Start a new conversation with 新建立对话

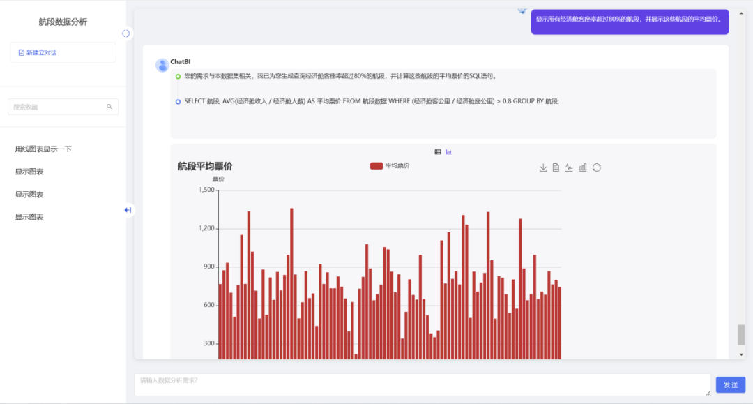(63, 52)
